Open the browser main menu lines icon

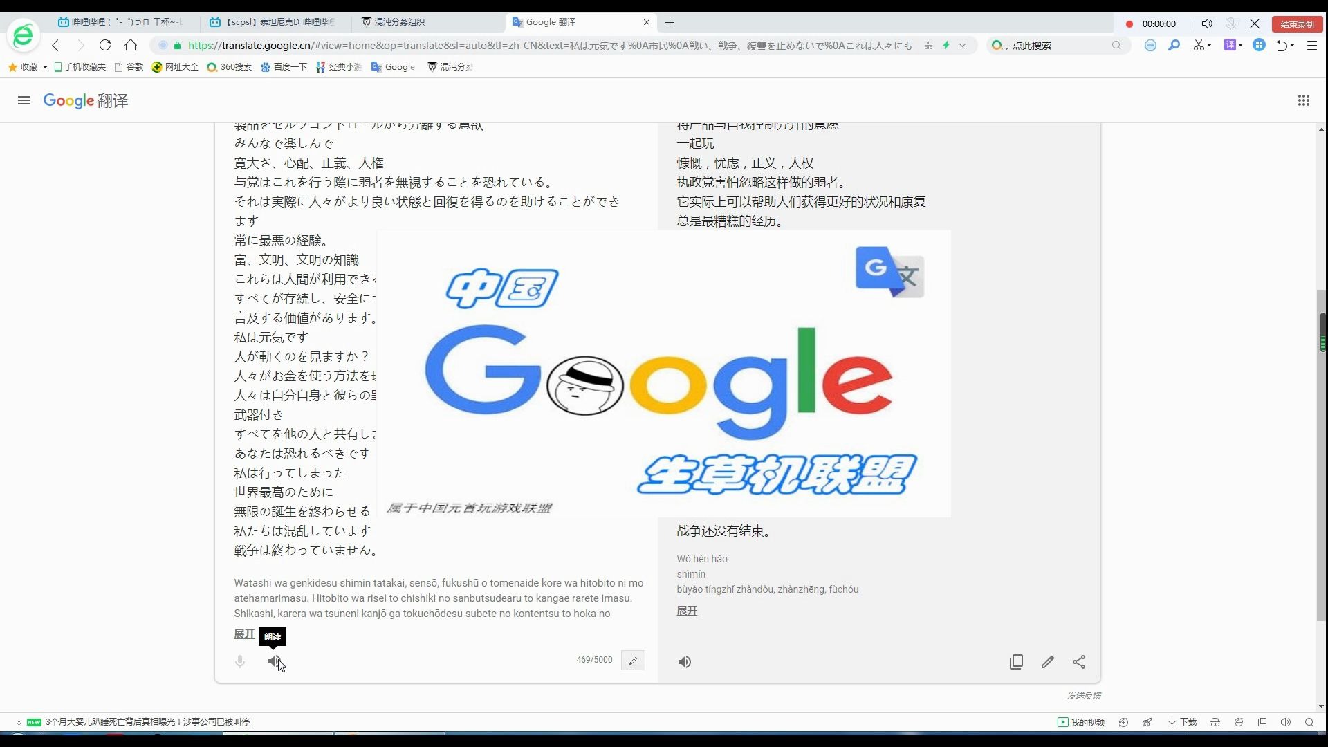click(x=1312, y=46)
